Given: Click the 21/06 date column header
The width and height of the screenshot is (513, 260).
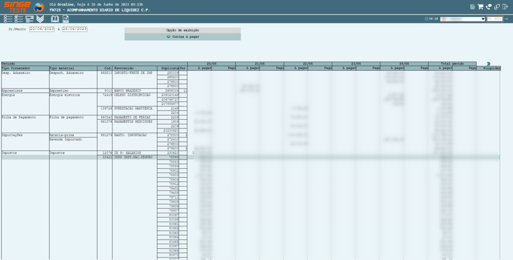Looking at the screenshot, I should point(260,63).
